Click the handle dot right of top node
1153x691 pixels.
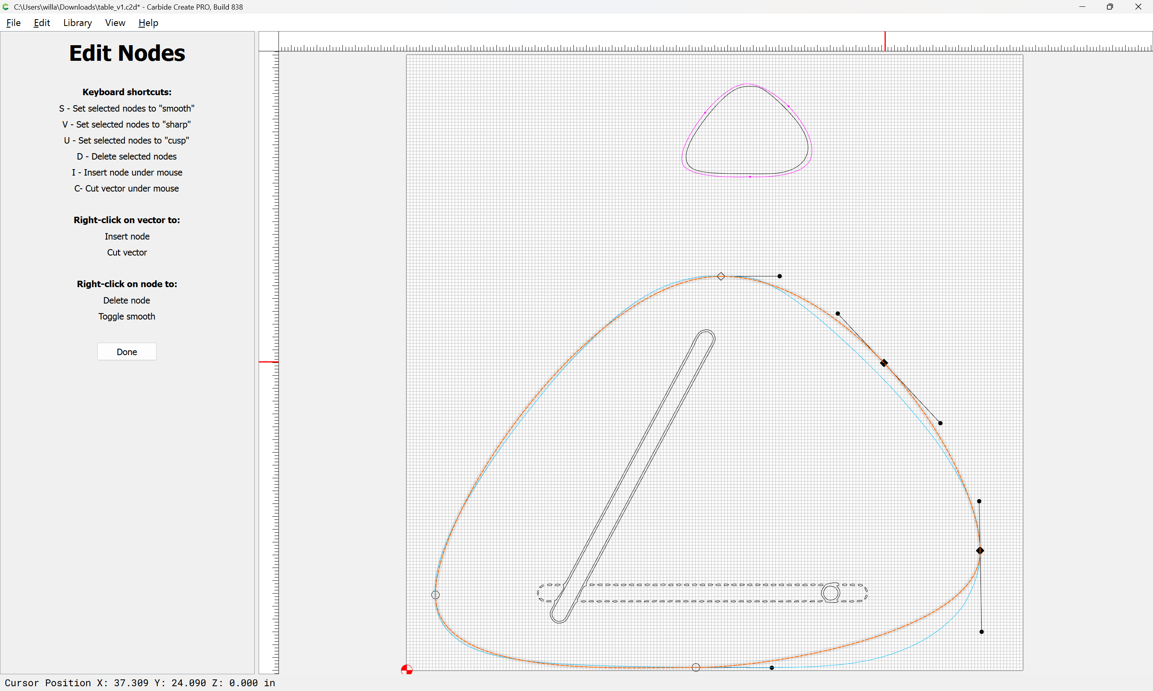tap(780, 277)
